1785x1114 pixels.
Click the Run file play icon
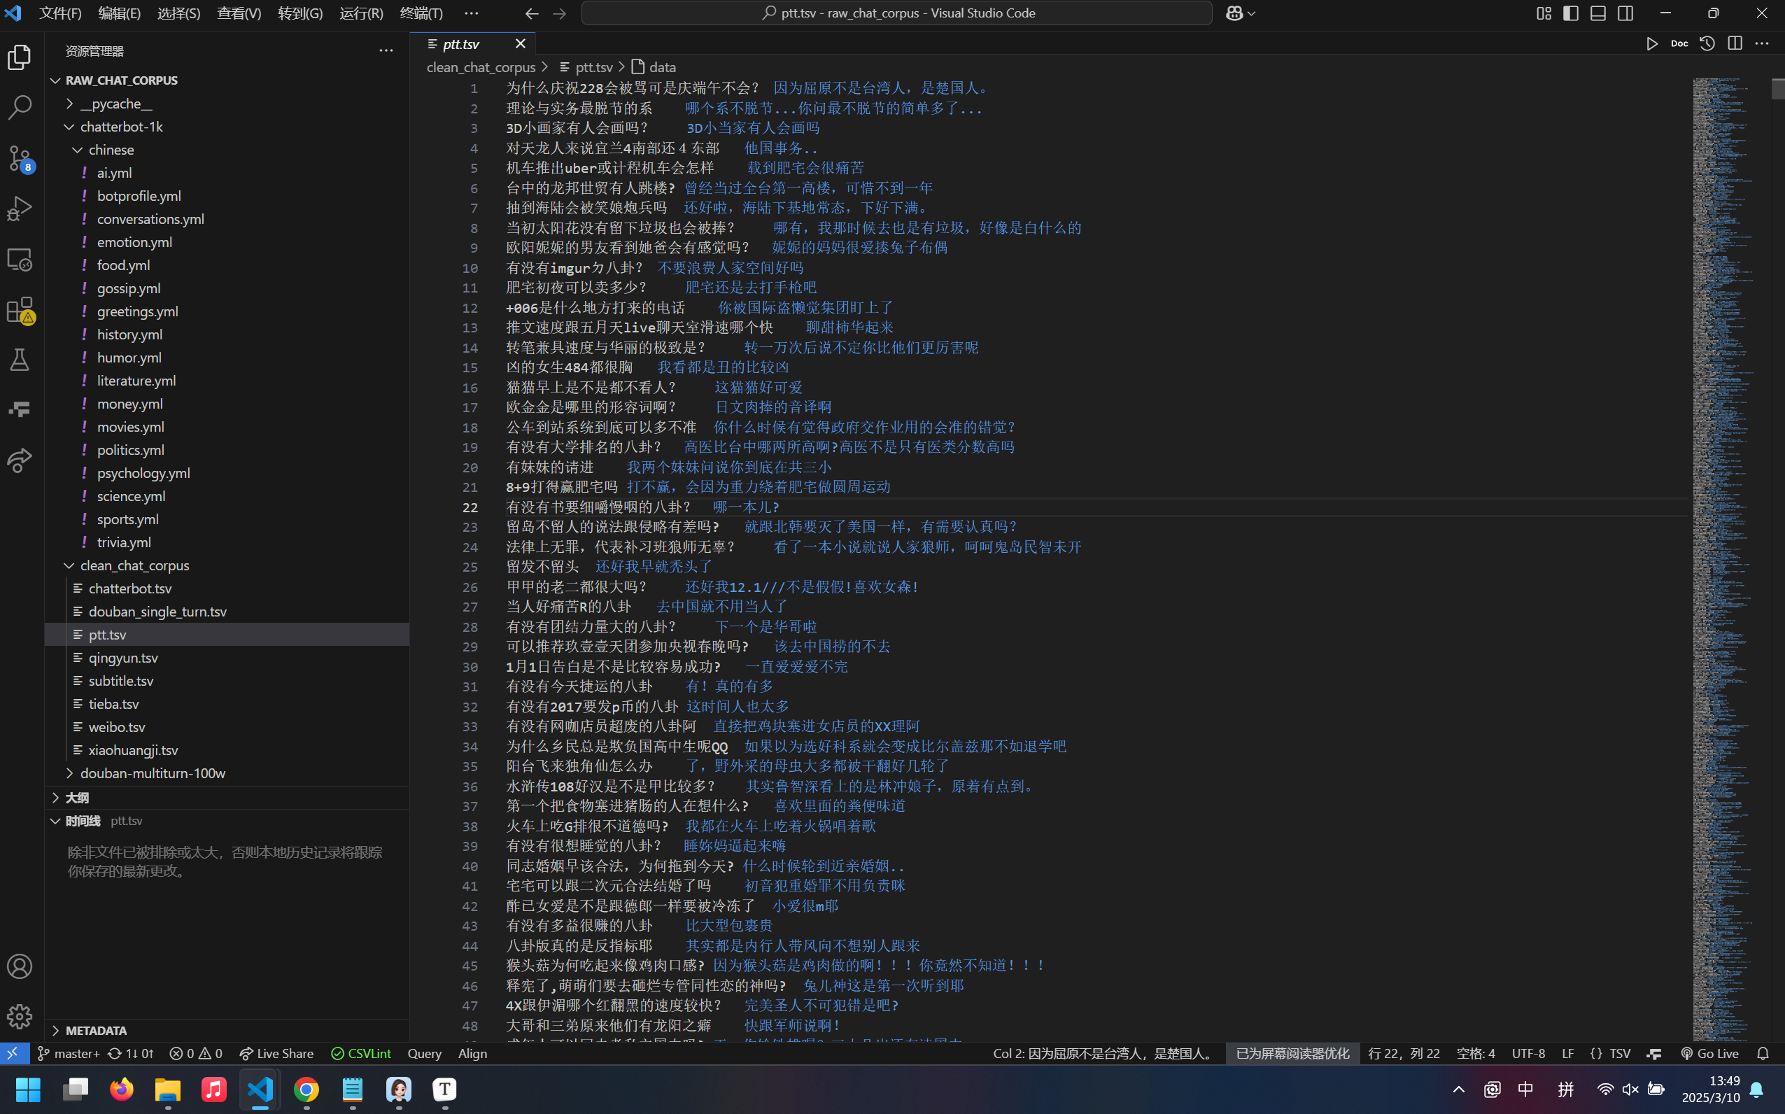tap(1651, 43)
